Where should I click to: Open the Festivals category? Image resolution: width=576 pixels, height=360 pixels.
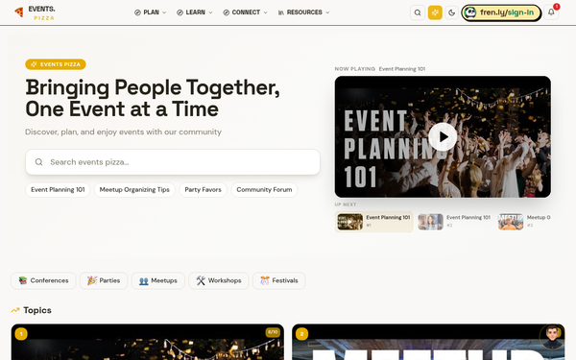tap(278, 280)
